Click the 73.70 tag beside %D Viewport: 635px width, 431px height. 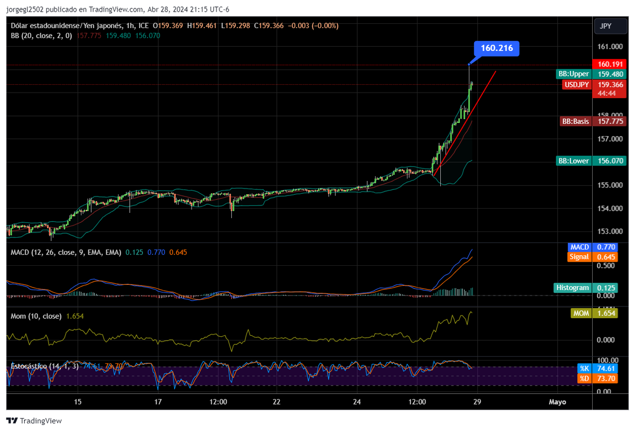605,379
